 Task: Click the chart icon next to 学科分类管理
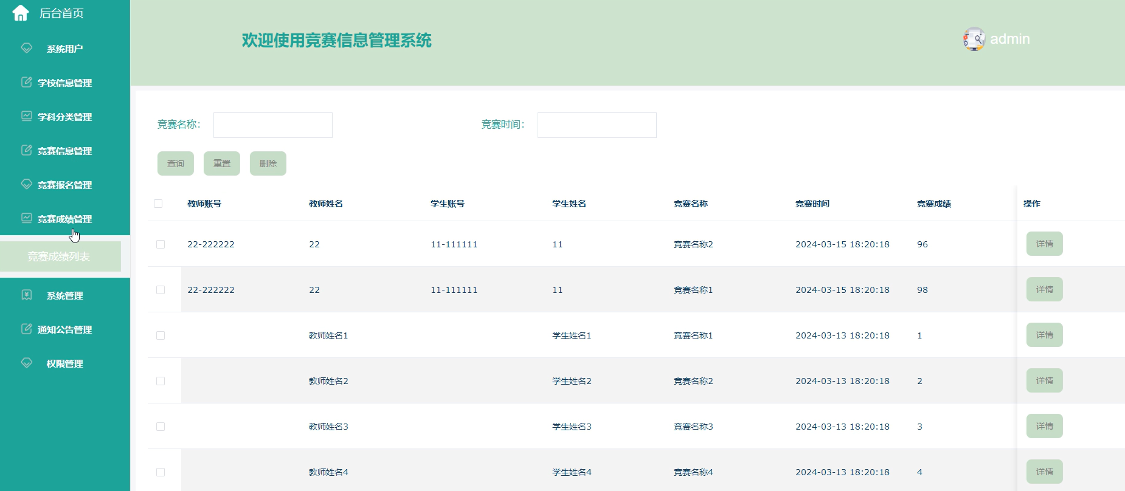click(x=27, y=116)
